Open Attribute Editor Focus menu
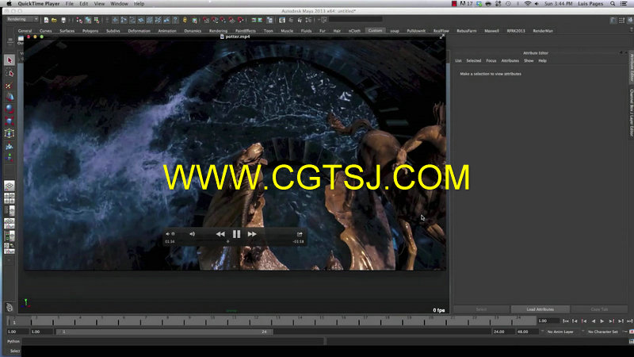634x357 pixels. 491,61
